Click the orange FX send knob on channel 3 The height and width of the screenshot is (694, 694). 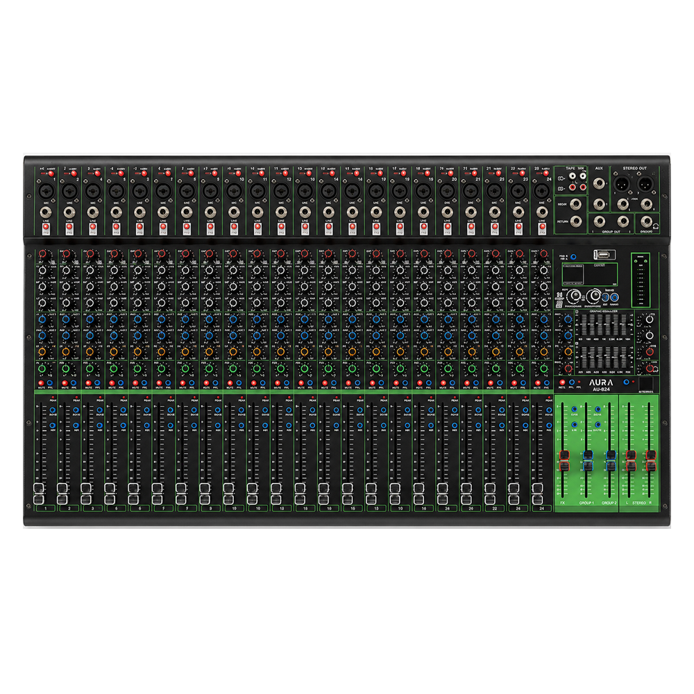(90, 352)
